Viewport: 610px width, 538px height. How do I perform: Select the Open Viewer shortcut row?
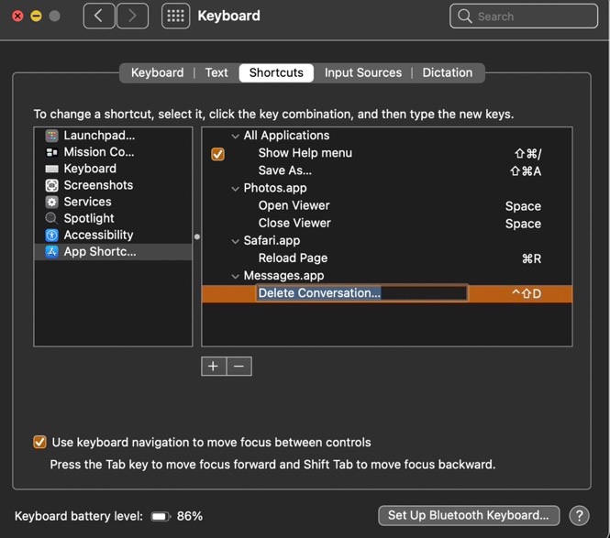pos(387,205)
